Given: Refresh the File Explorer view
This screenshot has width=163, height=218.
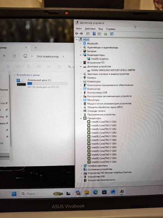Looking at the screenshot, I should coord(14,56).
